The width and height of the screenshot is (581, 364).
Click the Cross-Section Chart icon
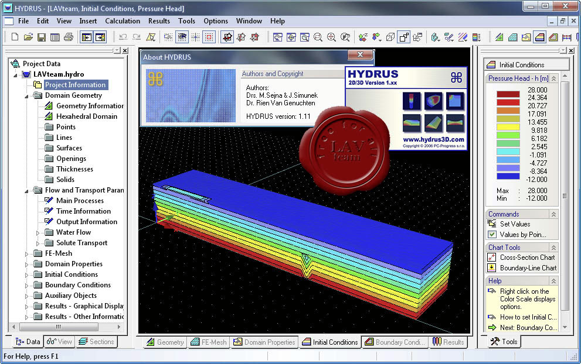point(492,257)
